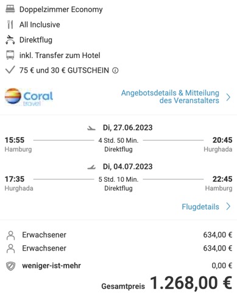Click the bed icon beside Doppelzimmer Economy

click(10, 9)
